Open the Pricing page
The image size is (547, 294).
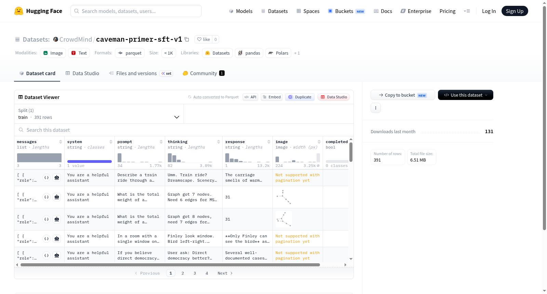pos(448,11)
